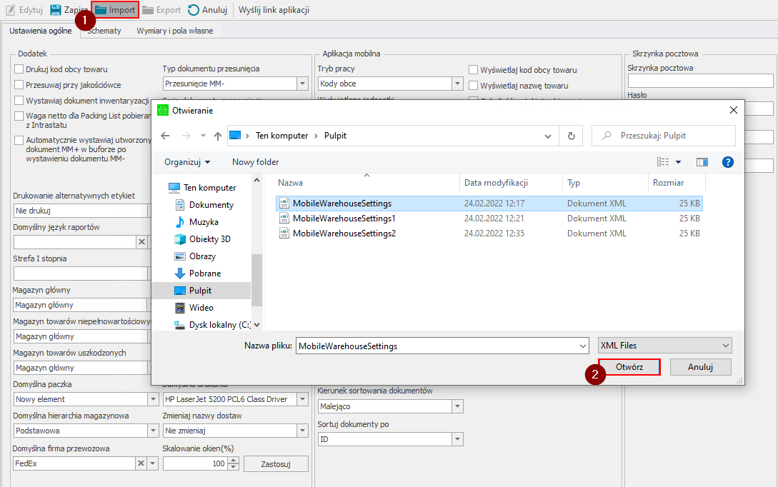Click the Anuluj undo icon in toolbar

coord(194,10)
